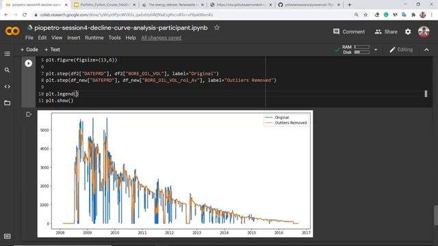Image resolution: width=438 pixels, height=246 pixels.
Task: Open the browser zoom indicator
Action: pos(356,15)
